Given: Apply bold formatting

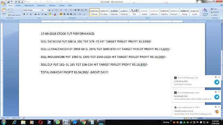Looking at the screenshot, I should click(24, 14).
